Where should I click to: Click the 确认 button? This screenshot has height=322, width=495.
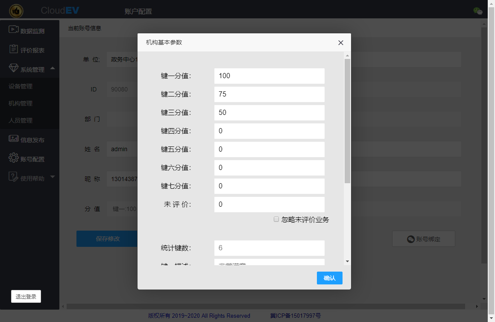coord(330,278)
